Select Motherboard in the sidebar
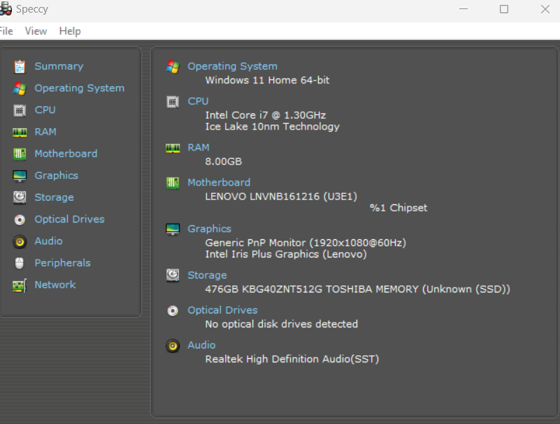The image size is (560, 424). 66,154
